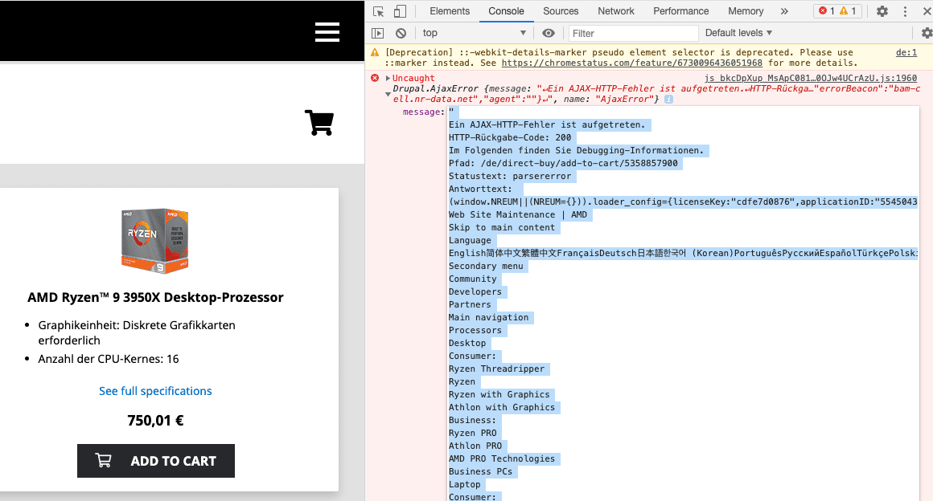The image size is (933, 501).
Task: Click the object info badge after AjaxError
Action: coord(669,100)
